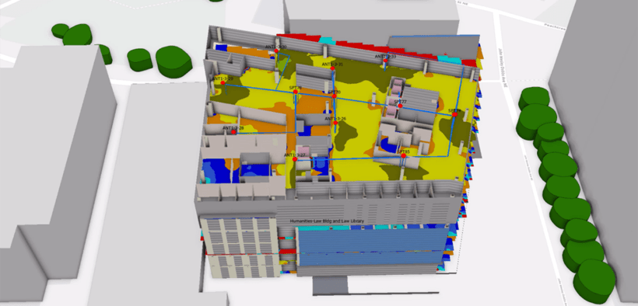This screenshot has height=306, width=638.
Task: Select the ANT1-3-30 antenna marker
Action: [x=276, y=50]
